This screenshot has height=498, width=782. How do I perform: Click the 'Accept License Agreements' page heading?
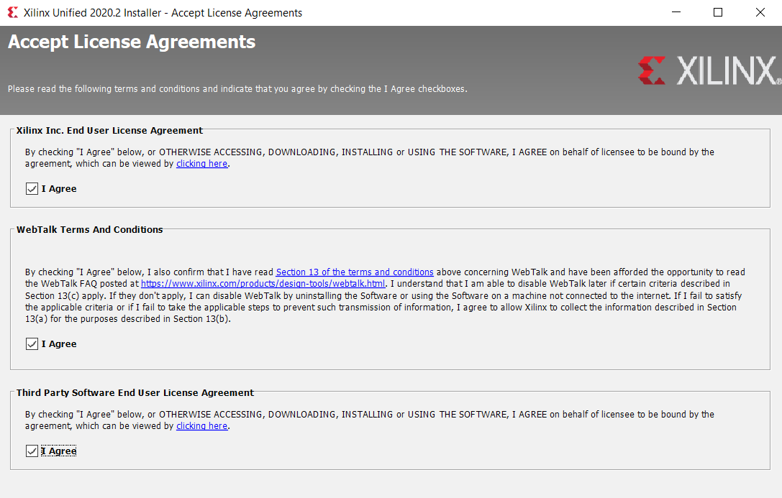132,42
